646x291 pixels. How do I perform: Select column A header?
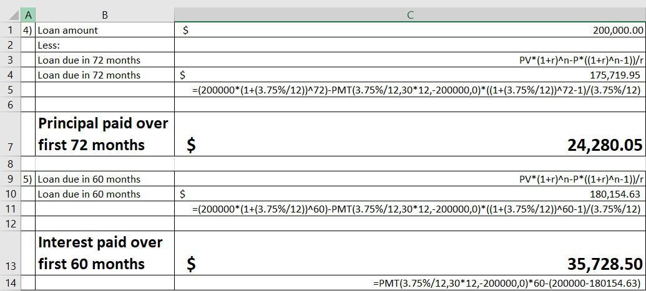[x=28, y=14]
